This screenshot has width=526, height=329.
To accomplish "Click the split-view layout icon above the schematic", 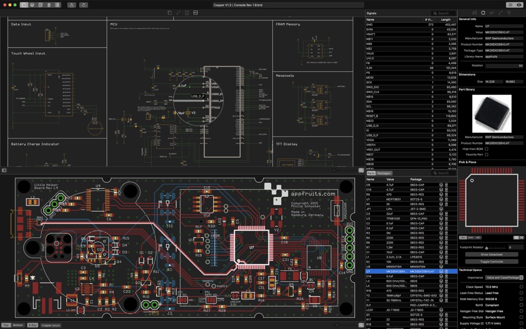I will [187, 12].
